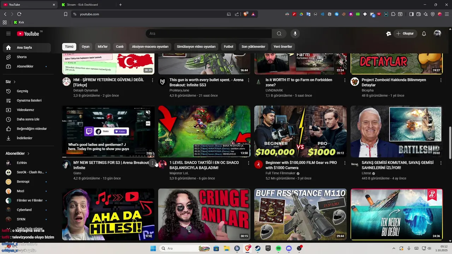The height and width of the screenshot is (254, 452).
Task: Play the BATTLESHIP thumbnail video
Action: 396,131
